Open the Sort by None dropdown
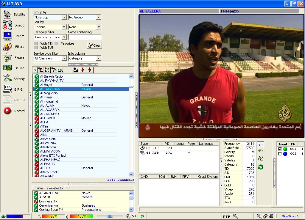The width and height of the screenshot is (305, 220). tap(99, 27)
